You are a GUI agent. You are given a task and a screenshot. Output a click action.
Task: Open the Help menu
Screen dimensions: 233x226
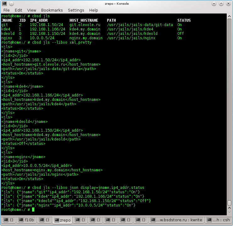[93, 10]
